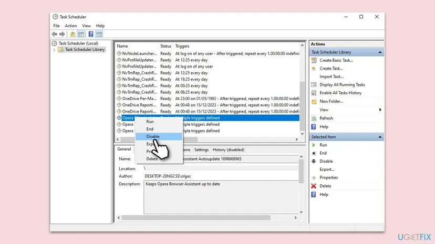Collapse the Selected Item actions section
Screen dimensions: 435x244
coord(380,137)
